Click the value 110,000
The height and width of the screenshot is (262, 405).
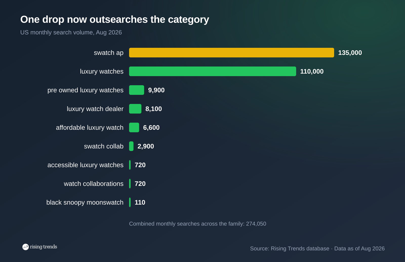(x=312, y=71)
